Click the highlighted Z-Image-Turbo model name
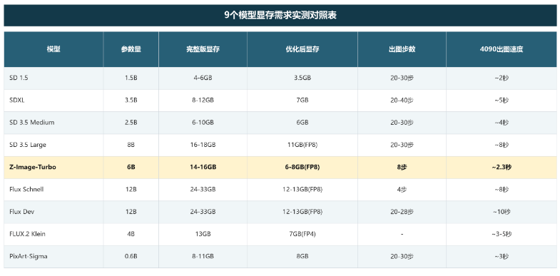 [x=33, y=167]
